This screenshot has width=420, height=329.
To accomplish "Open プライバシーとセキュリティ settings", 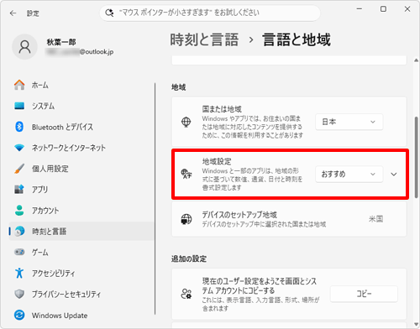I will tap(81, 294).
